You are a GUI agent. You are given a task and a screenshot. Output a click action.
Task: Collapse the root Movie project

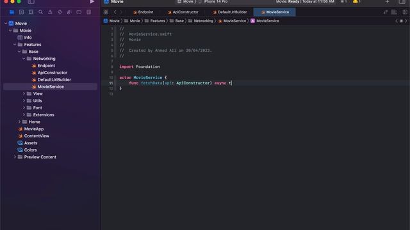(6, 24)
